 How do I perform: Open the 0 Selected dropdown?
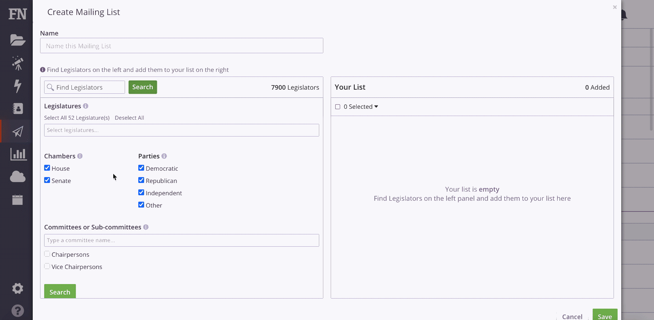pyautogui.click(x=361, y=107)
